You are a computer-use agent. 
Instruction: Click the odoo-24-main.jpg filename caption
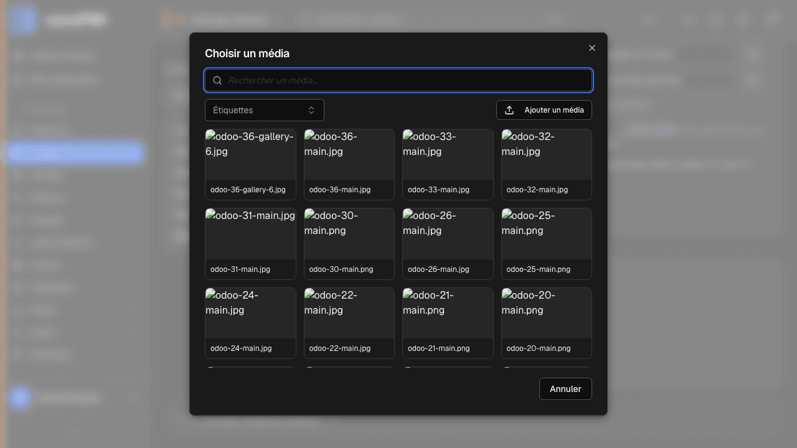(242, 348)
